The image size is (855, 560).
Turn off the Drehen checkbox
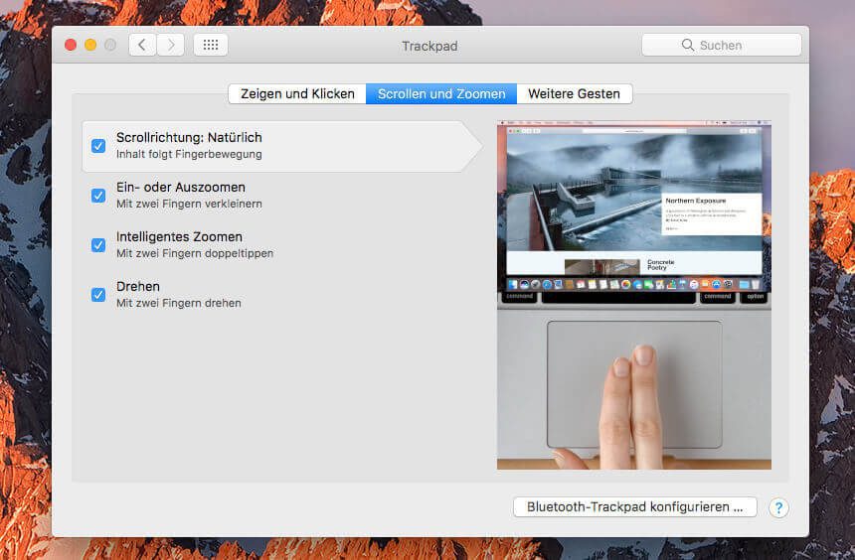(98, 295)
